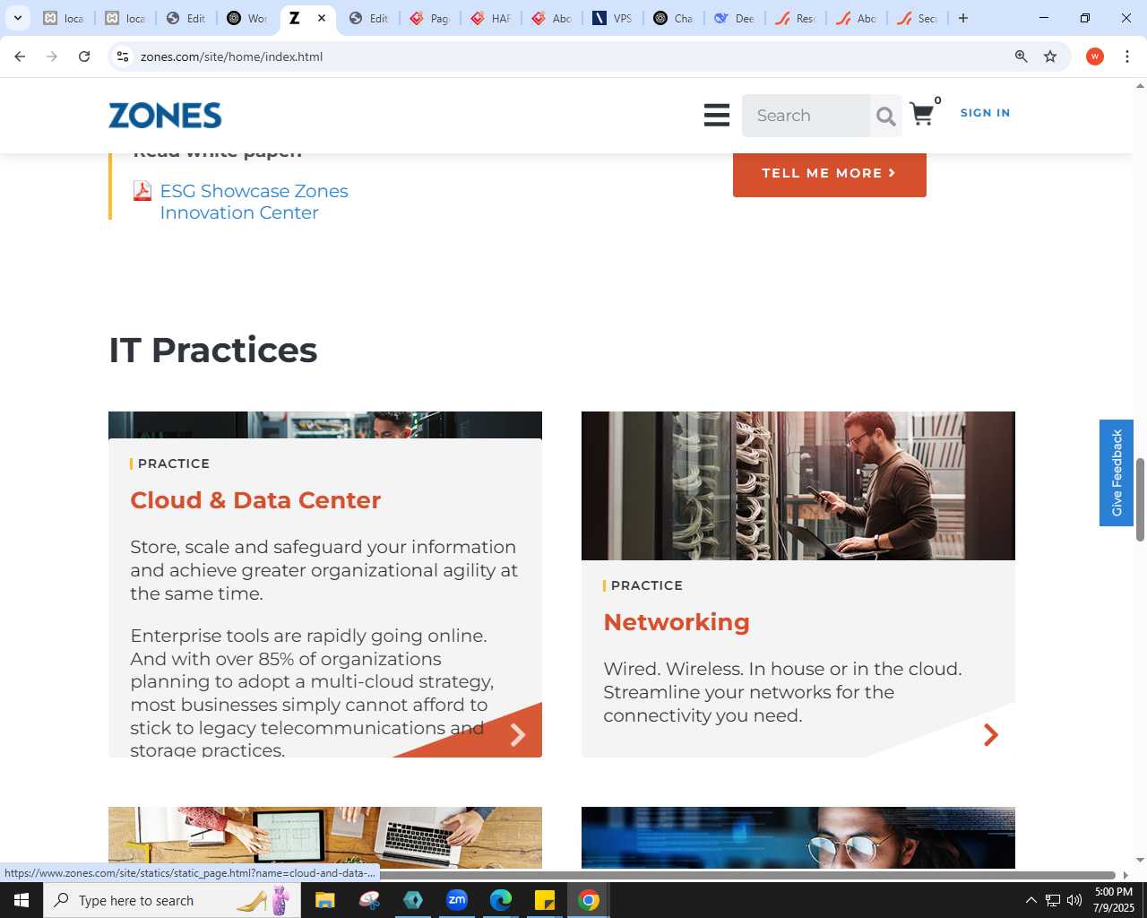This screenshot has width=1147, height=918.
Task: Open Microsoft Edge from the taskbar
Action: (x=500, y=900)
